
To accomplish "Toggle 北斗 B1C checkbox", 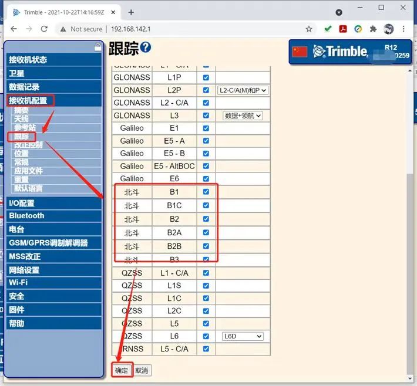I will [x=206, y=205].
